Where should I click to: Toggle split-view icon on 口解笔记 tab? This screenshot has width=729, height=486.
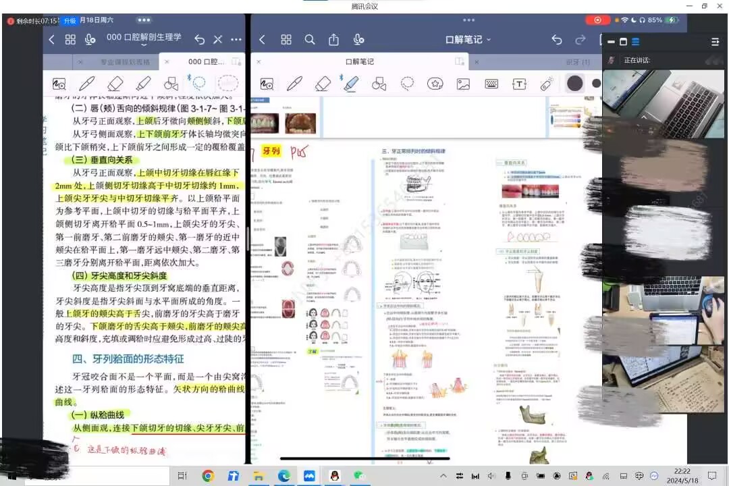coord(460,61)
